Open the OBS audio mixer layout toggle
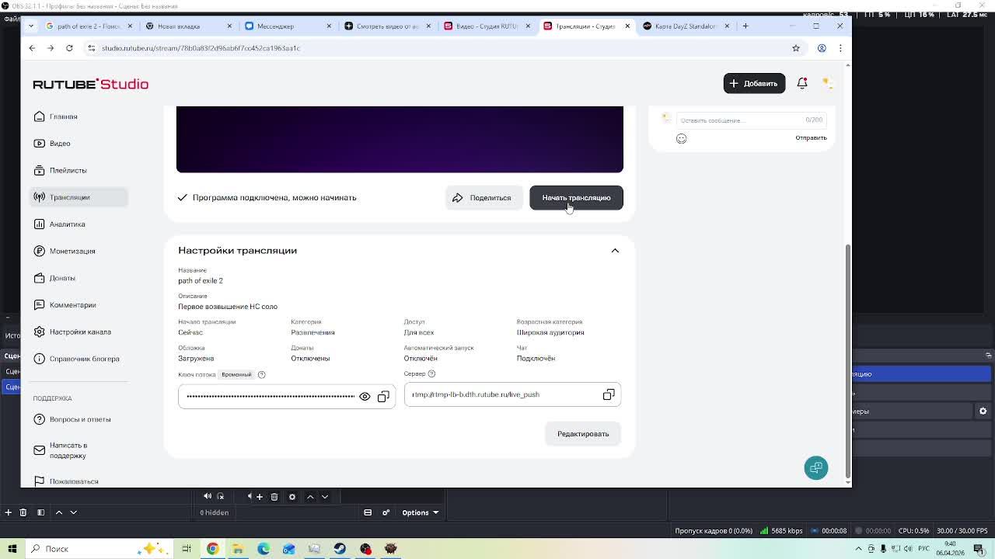This screenshot has width=995, height=559. click(368, 512)
